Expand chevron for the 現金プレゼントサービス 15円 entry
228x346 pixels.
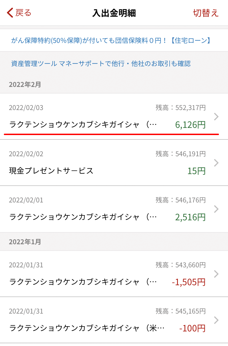pyautogui.click(x=216, y=163)
